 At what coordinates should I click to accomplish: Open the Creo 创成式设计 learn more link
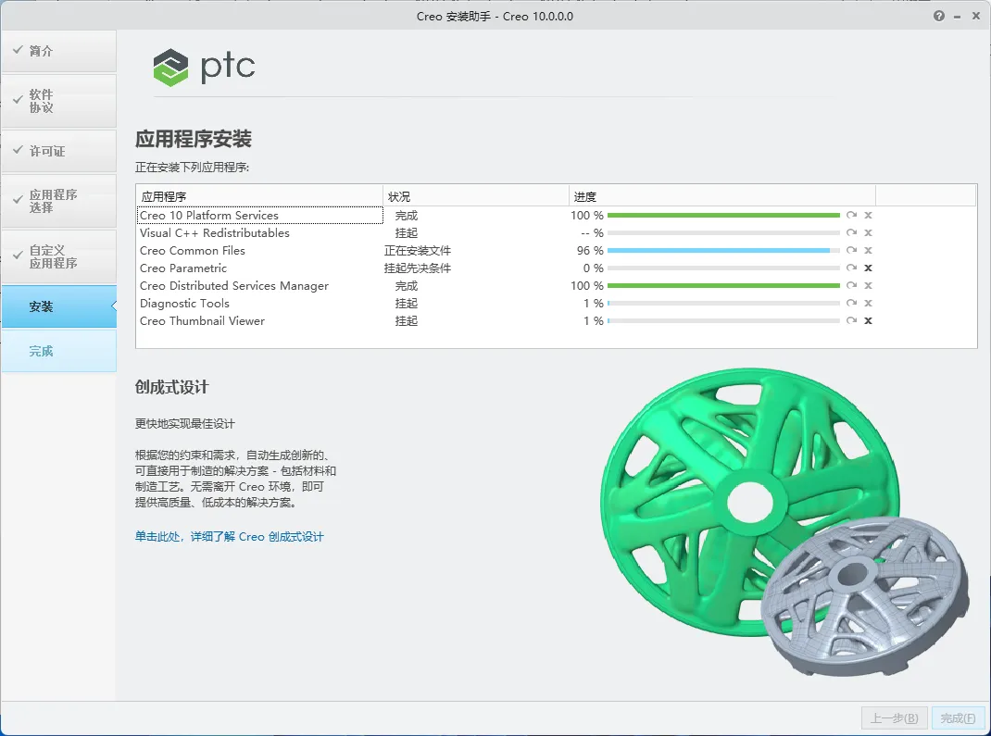(229, 537)
